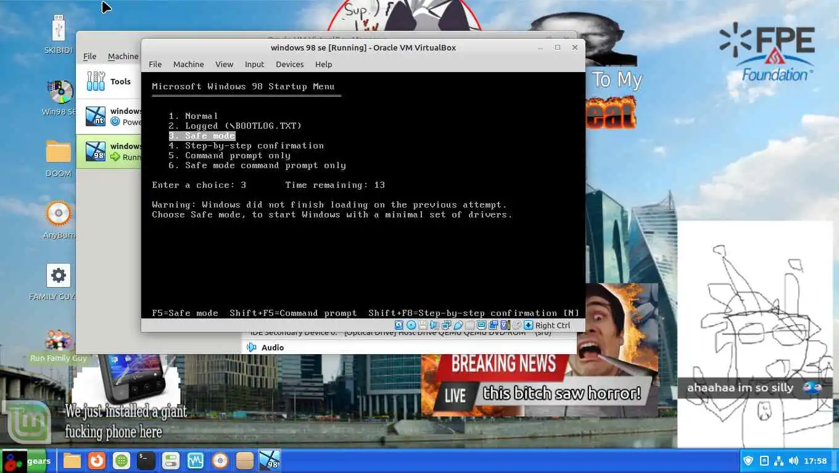Click the network tray icon
Viewport: 839px width, 473px height.
[x=779, y=461]
